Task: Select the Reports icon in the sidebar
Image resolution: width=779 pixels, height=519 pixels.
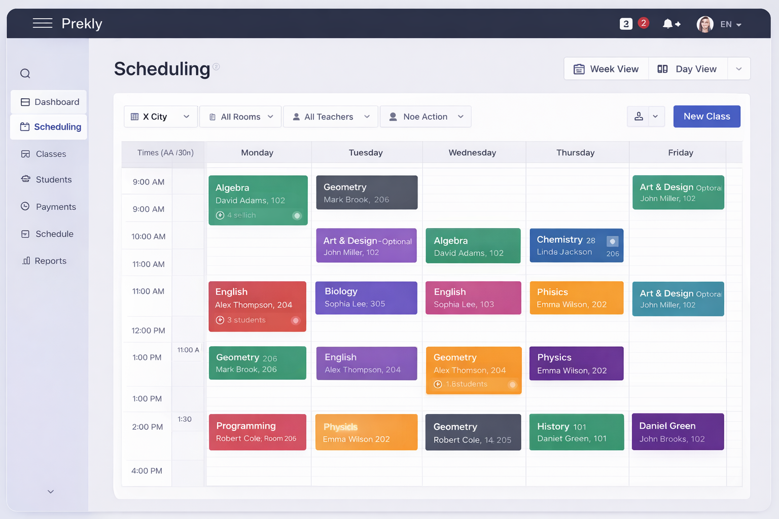Action: point(25,261)
